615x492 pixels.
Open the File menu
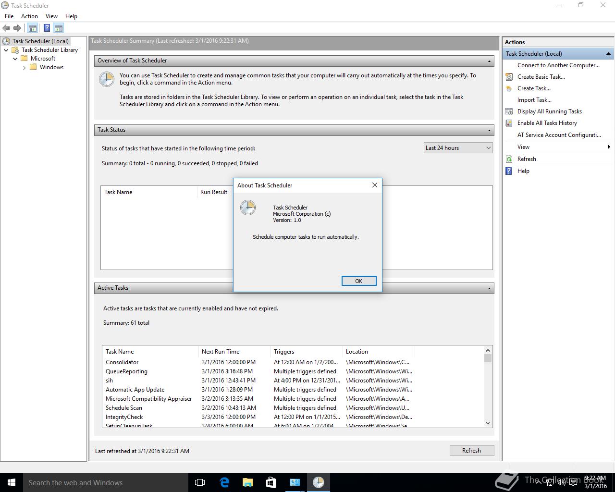pos(9,16)
